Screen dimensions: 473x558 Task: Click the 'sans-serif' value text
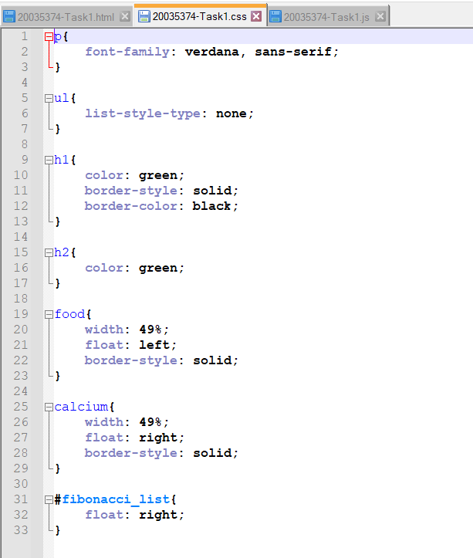293,52
